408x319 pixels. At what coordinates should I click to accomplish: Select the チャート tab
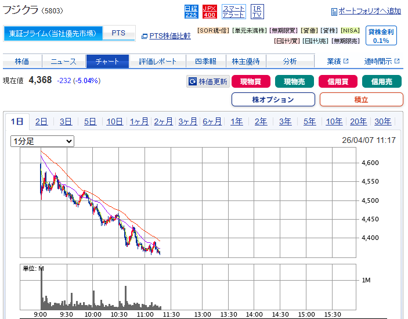(107, 62)
